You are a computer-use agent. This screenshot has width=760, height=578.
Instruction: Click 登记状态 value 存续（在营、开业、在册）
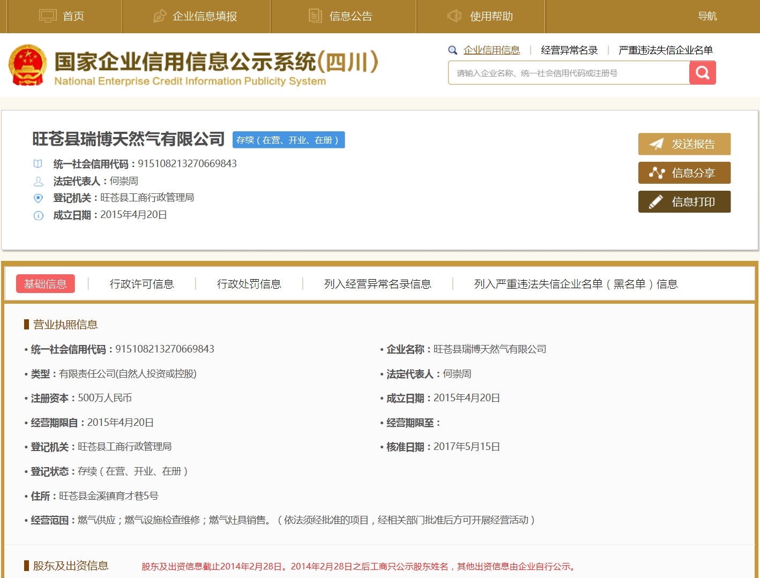tap(133, 471)
